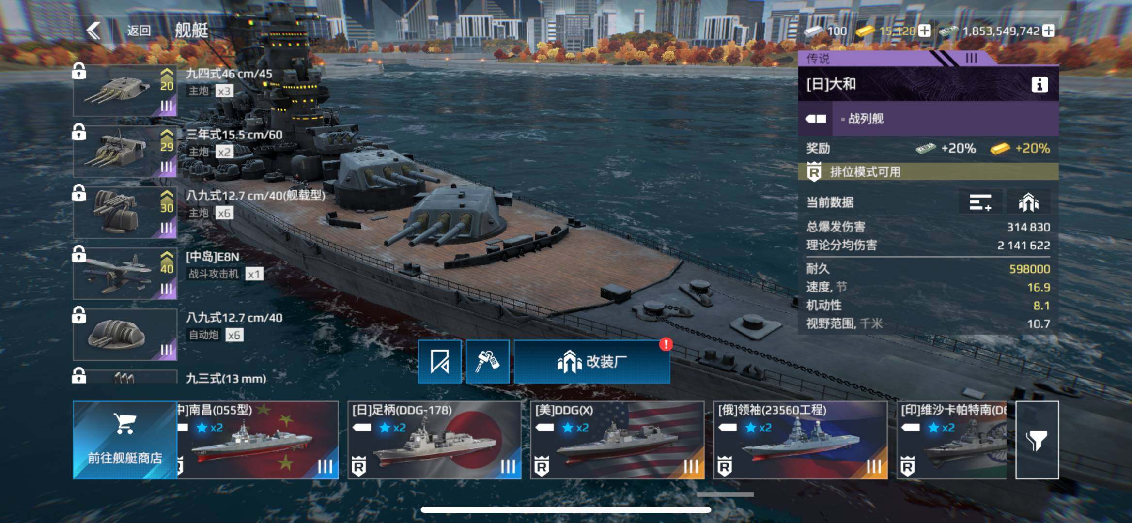
Task: Toggle lock on 三年式15.5 cm/60 slot
Action: coord(79,132)
